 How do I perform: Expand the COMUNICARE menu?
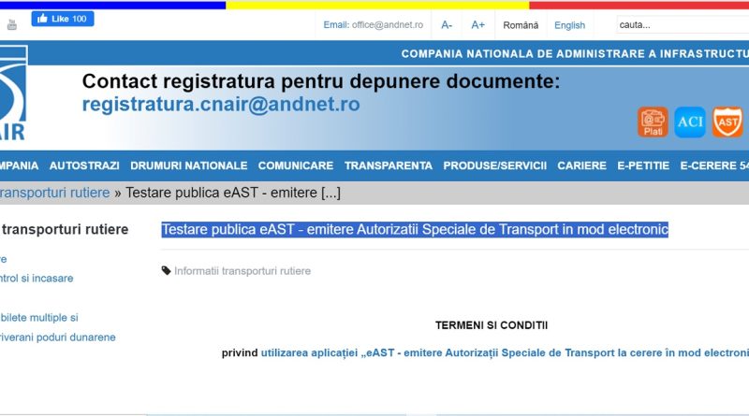[295, 165]
